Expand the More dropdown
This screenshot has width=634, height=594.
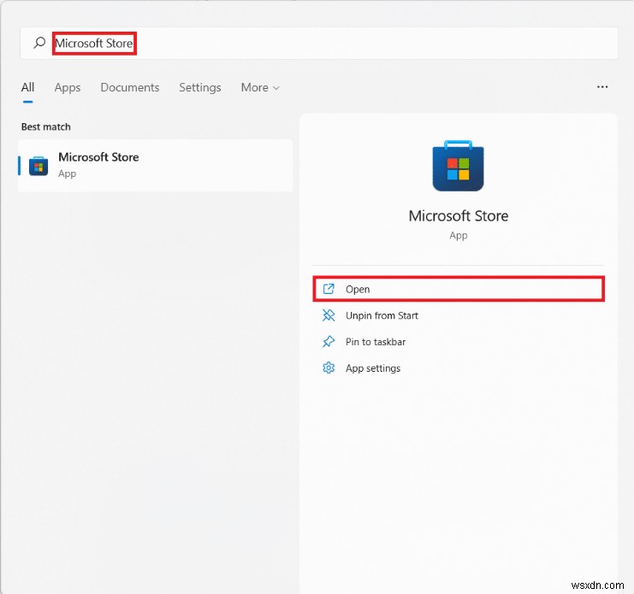[260, 87]
